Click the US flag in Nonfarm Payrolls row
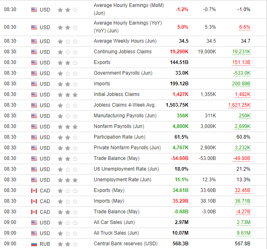This screenshot has width=267, height=249. tap(34, 126)
